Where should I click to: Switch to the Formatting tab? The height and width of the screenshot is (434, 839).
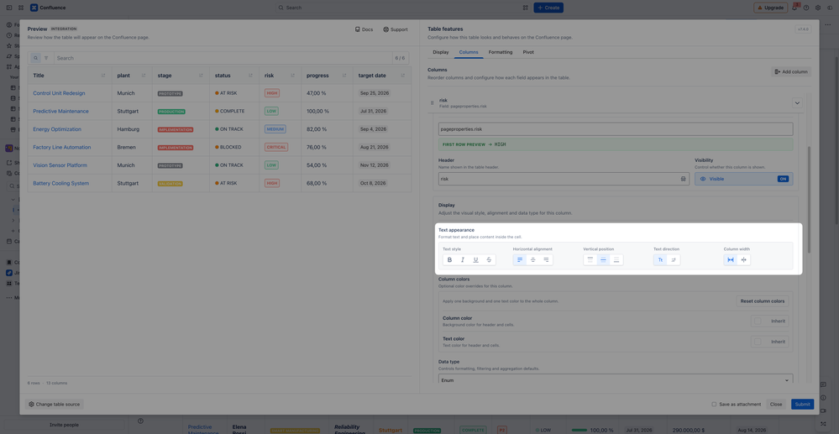click(x=501, y=52)
